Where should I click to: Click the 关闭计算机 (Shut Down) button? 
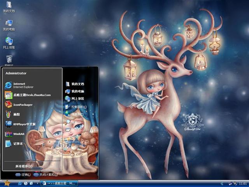[x=46, y=175]
